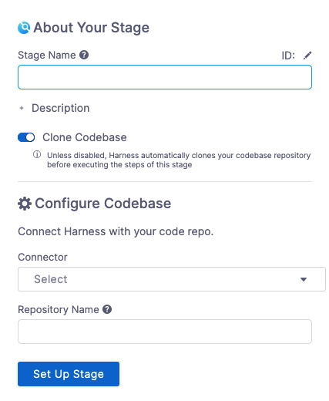
Task: Click the Configure Codebase gear icon
Action: pos(25,204)
